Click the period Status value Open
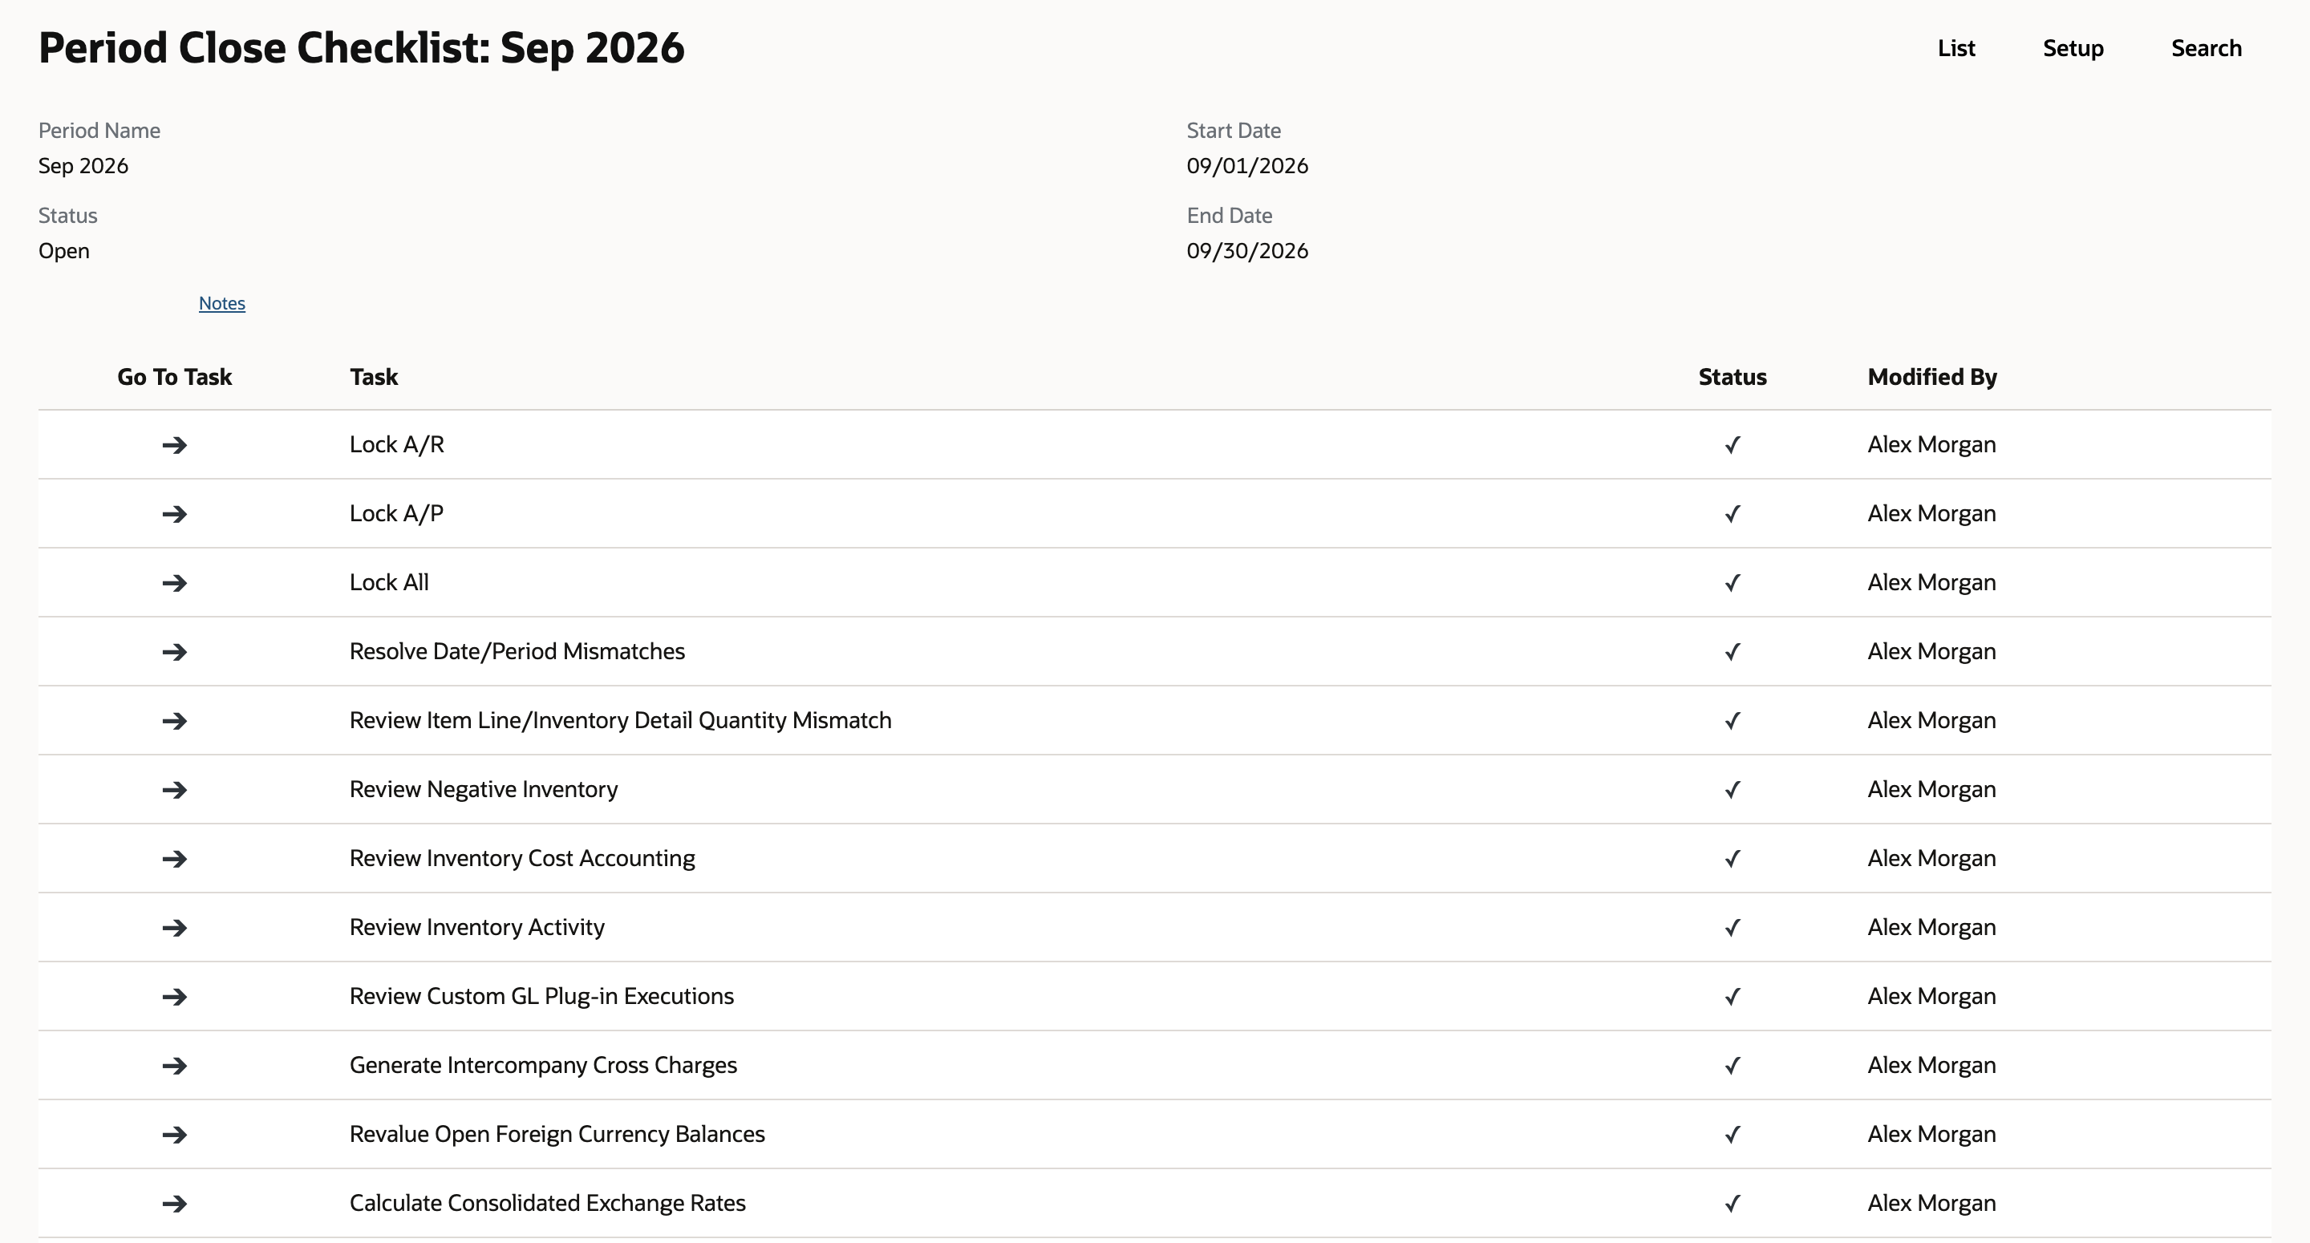Image resolution: width=2310 pixels, height=1243 pixels. (x=63, y=251)
